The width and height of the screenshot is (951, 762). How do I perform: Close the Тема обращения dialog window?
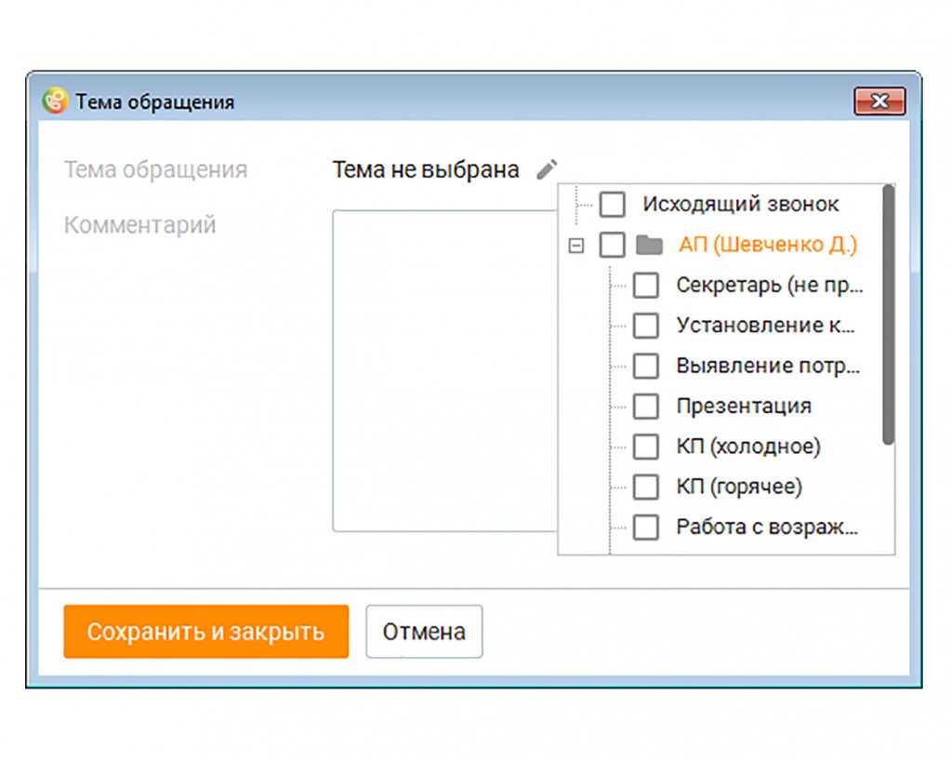(x=878, y=101)
